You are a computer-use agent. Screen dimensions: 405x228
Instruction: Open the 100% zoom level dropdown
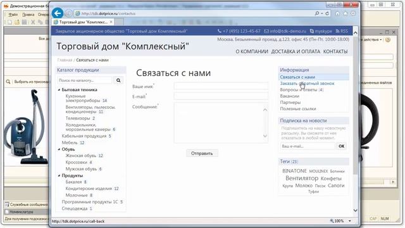click(x=350, y=221)
